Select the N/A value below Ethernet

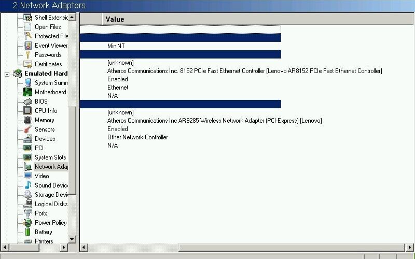click(x=113, y=96)
